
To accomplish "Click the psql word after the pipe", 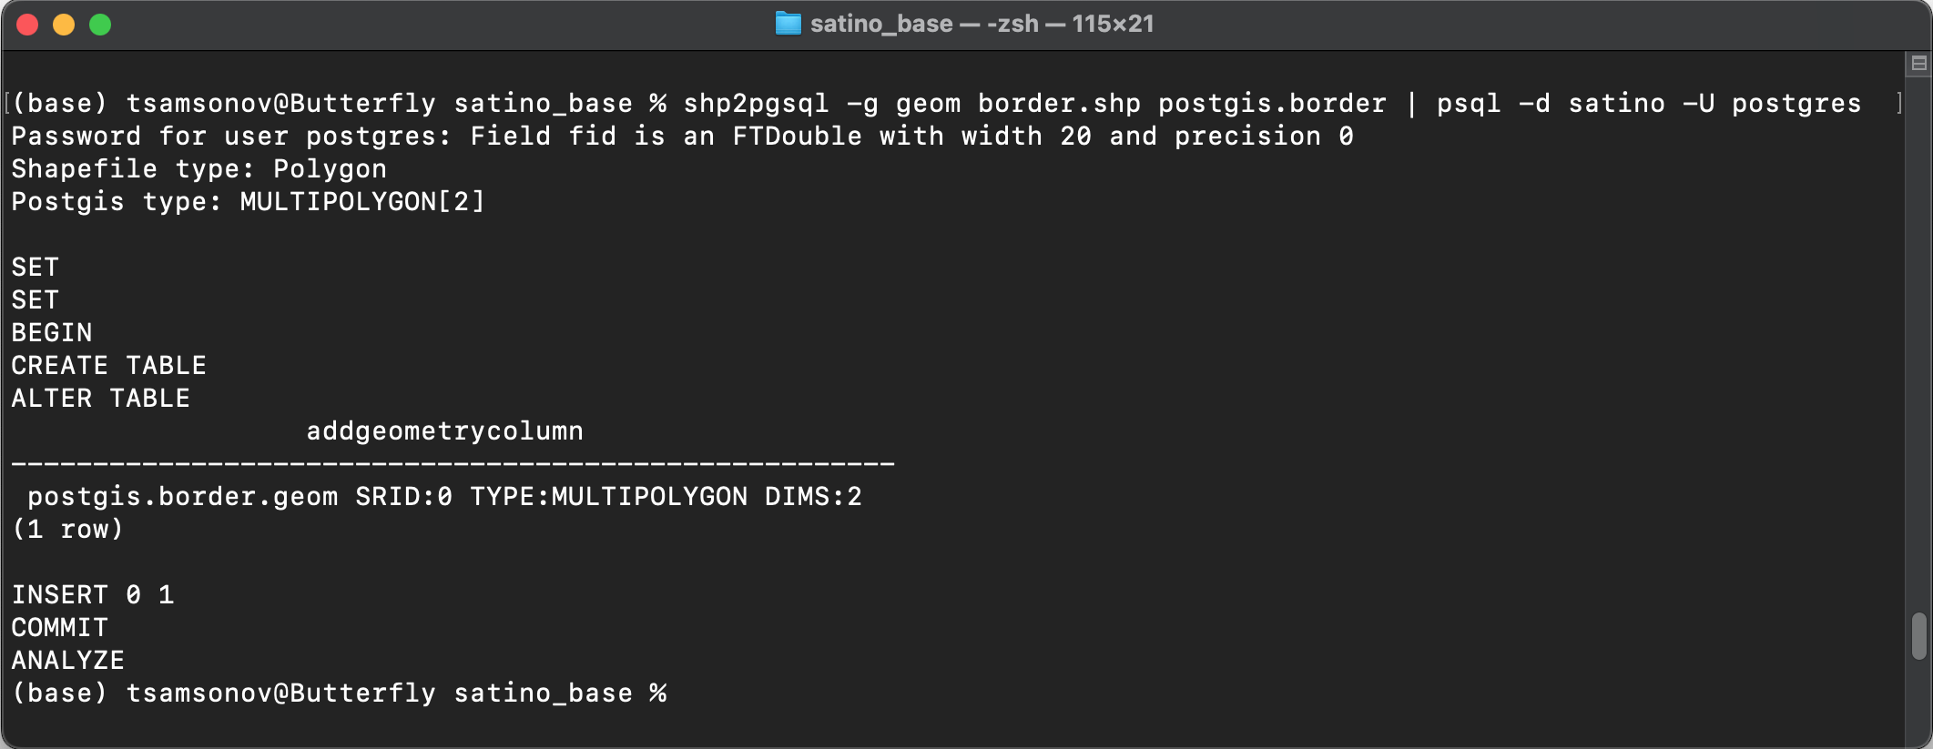I will point(1468,104).
